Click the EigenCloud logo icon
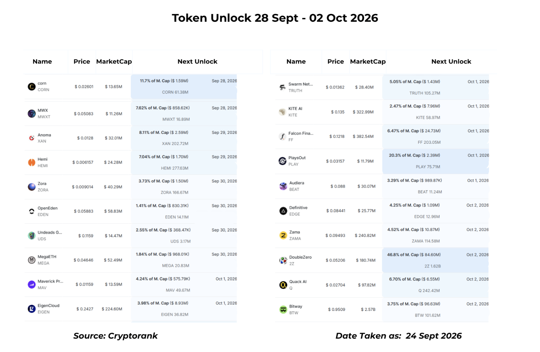This screenshot has height=352, width=540. tap(32, 309)
